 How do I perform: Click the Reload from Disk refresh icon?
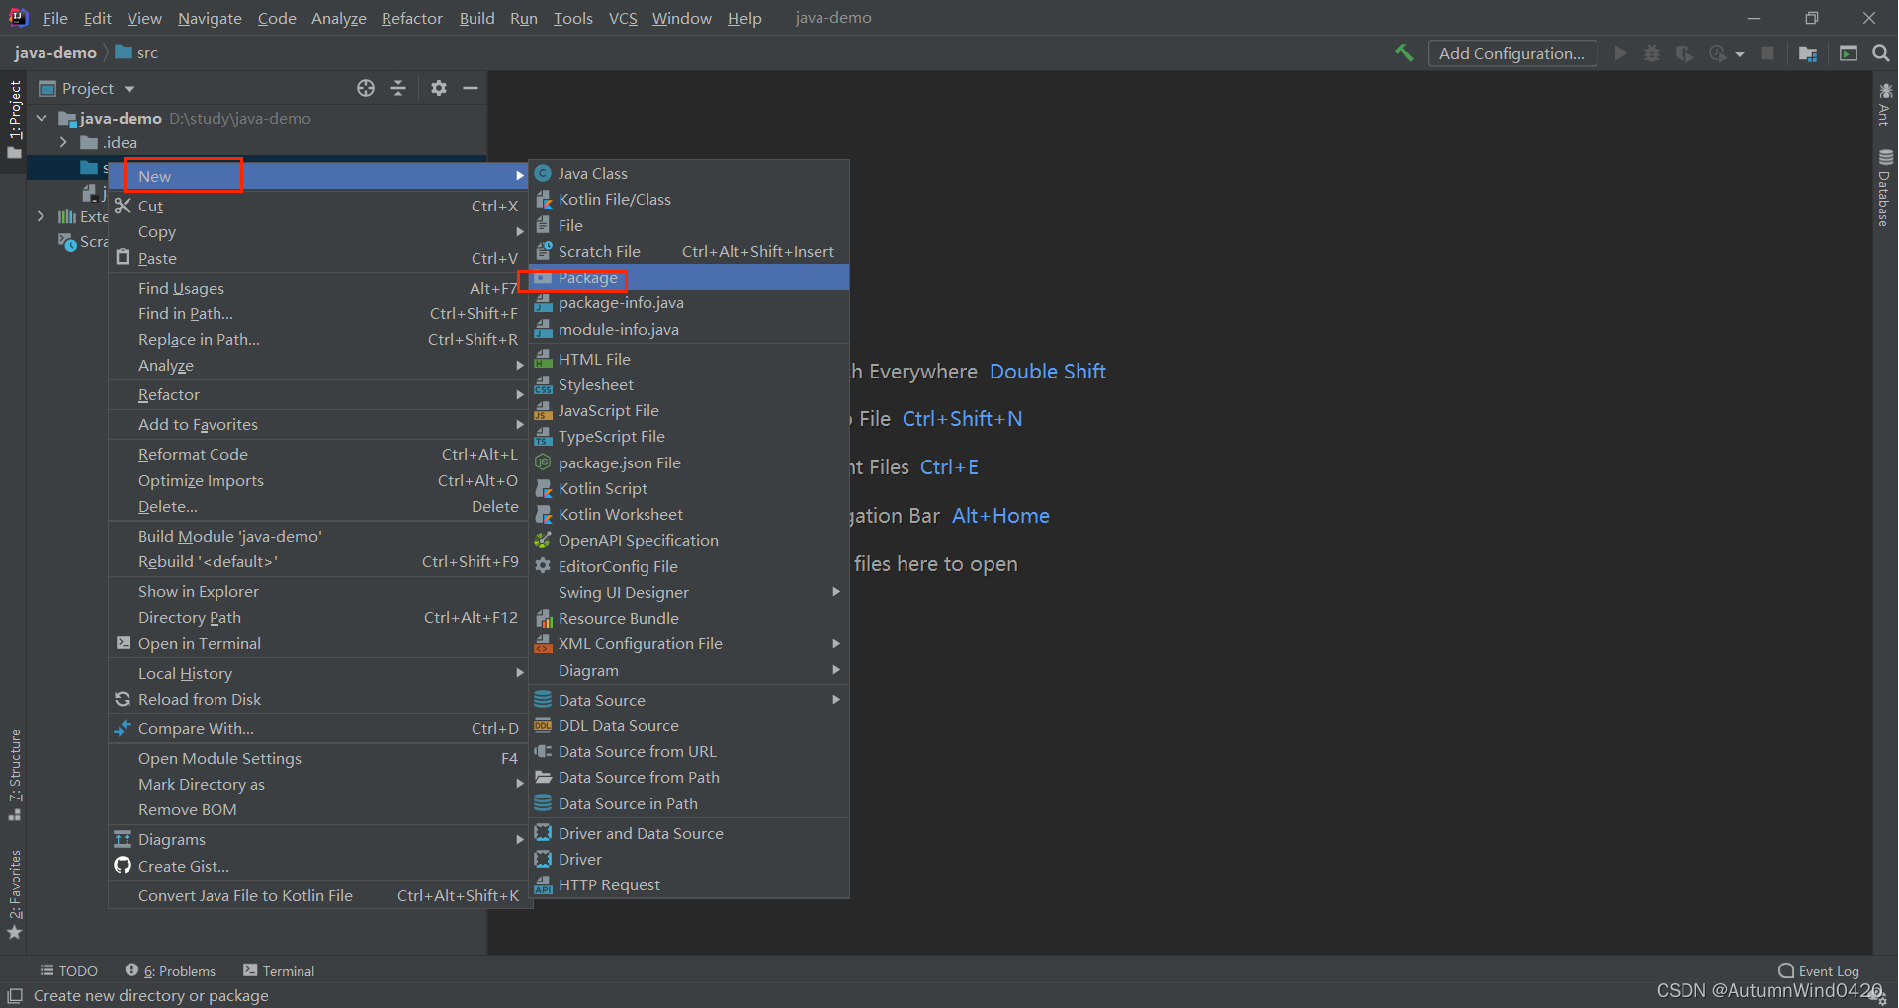click(x=123, y=699)
